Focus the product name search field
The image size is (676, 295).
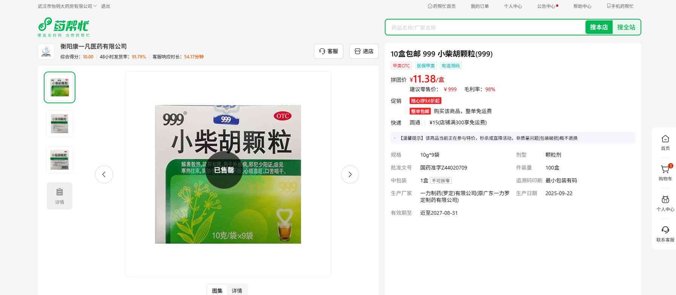pos(485,28)
